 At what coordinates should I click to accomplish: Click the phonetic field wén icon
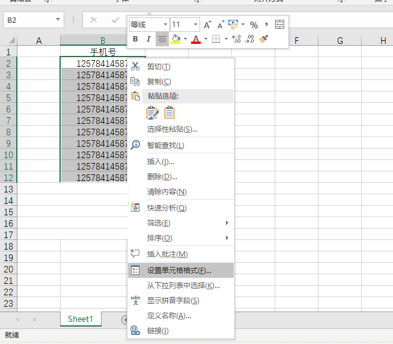(135, 300)
